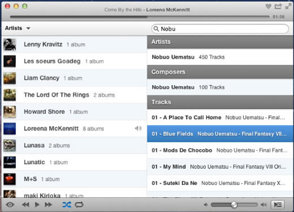This screenshot has height=212, width=294.
Task: Click Liam Clancy album thumbnail
Action: tap(10, 78)
